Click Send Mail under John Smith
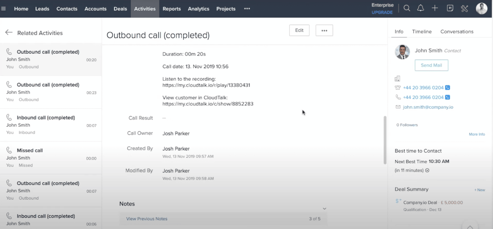493x229 pixels. 431,65
